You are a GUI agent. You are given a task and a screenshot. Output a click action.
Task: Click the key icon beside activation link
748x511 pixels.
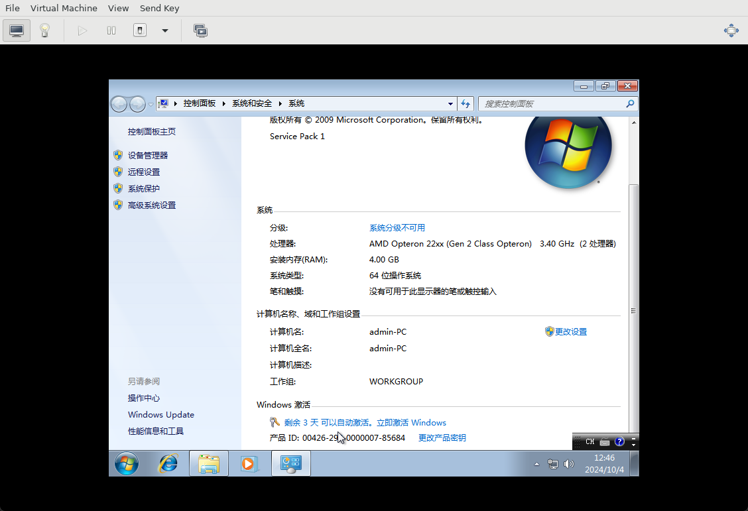point(275,422)
